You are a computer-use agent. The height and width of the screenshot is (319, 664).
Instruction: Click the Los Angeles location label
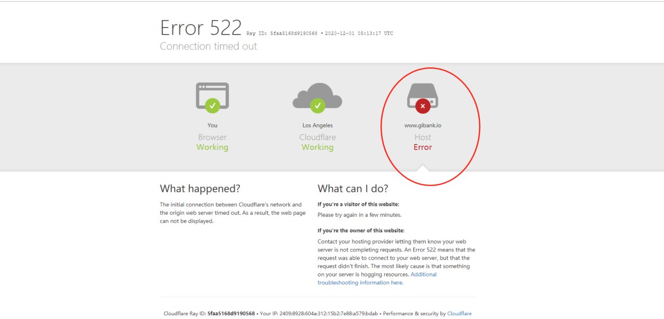(x=318, y=125)
